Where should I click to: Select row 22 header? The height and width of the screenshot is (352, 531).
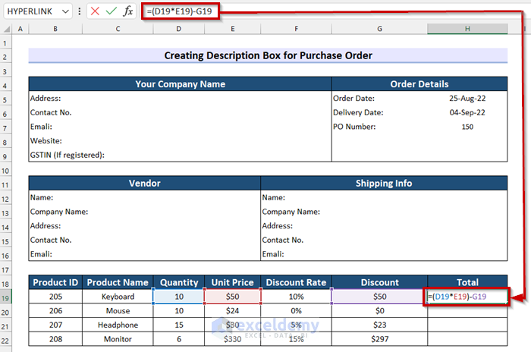[x=5, y=341]
